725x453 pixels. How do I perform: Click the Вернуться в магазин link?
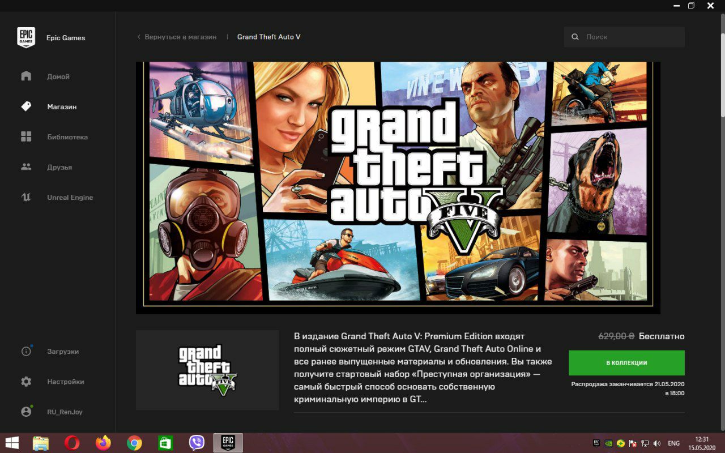(x=180, y=37)
